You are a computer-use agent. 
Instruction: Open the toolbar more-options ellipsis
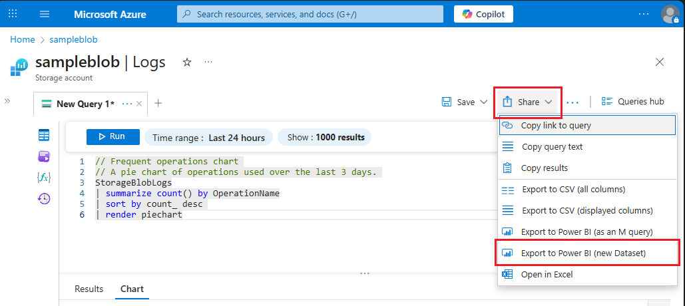pyautogui.click(x=572, y=102)
